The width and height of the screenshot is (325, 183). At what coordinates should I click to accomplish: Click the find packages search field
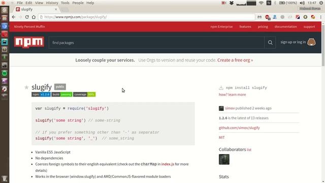(x=157, y=43)
